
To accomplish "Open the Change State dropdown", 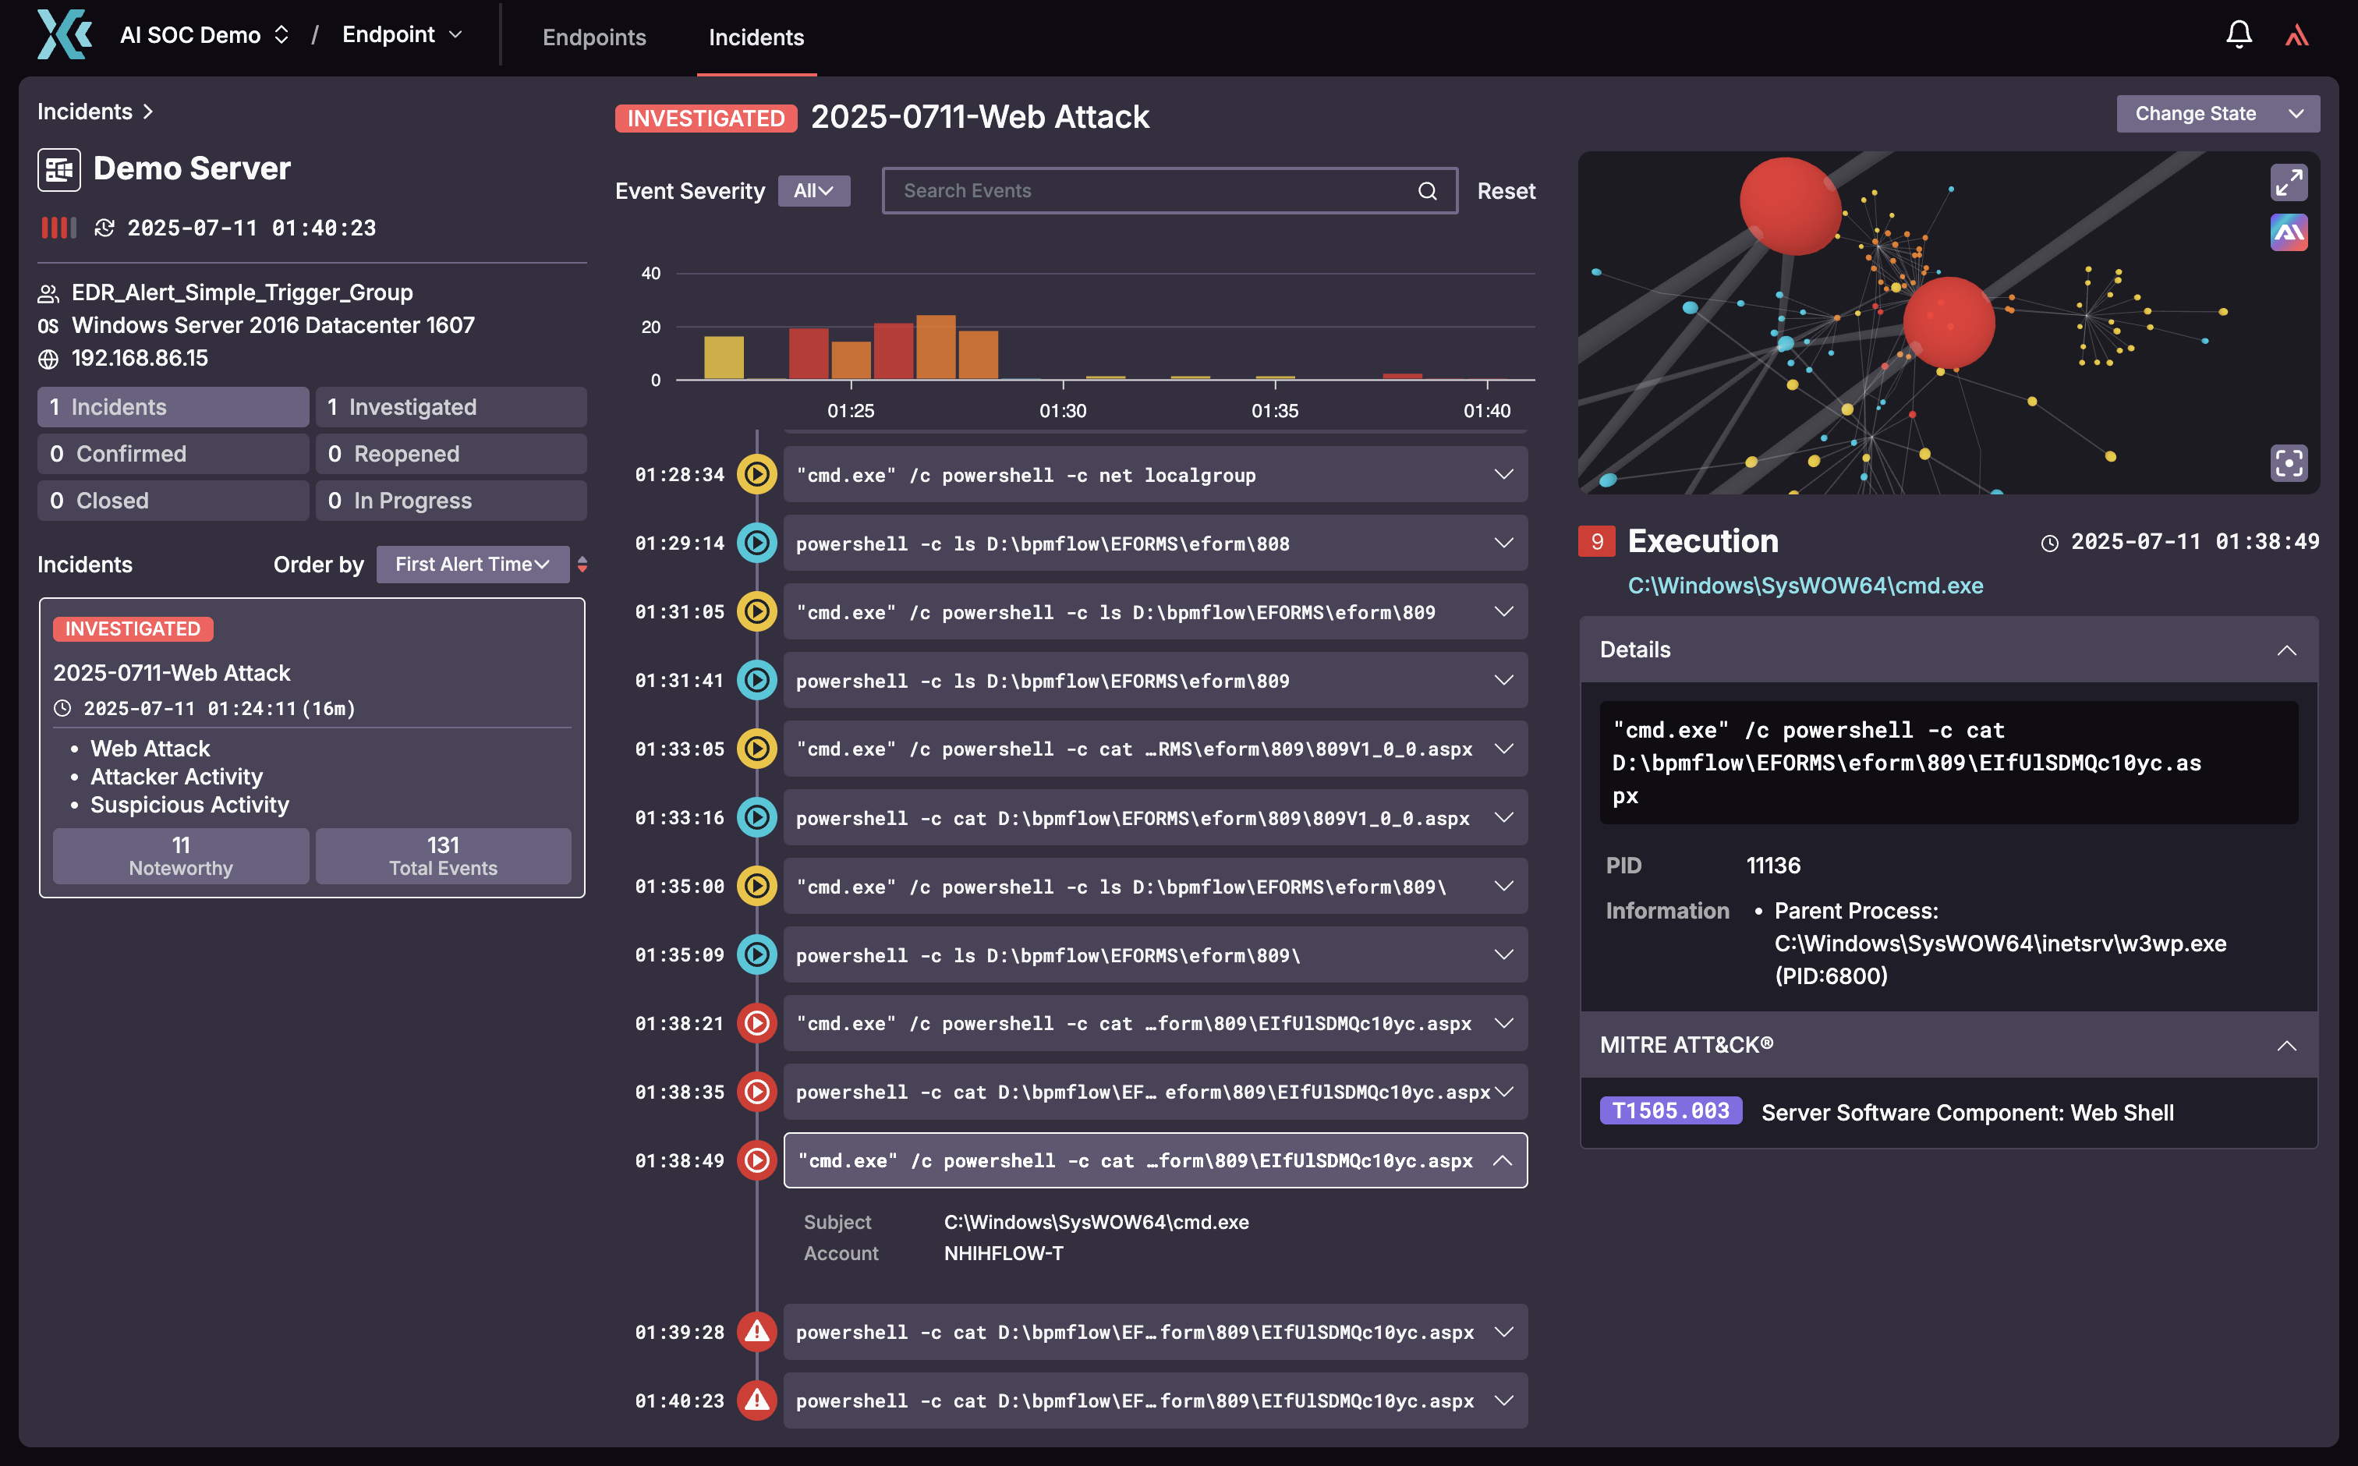I will pyautogui.click(x=2218, y=113).
